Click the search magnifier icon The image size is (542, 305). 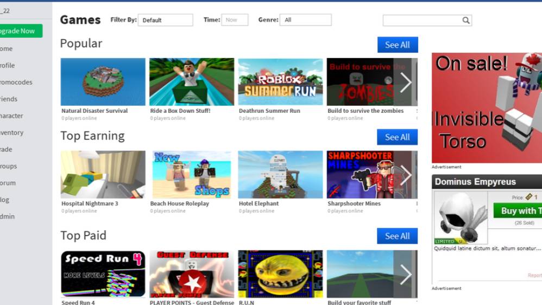pyautogui.click(x=466, y=21)
